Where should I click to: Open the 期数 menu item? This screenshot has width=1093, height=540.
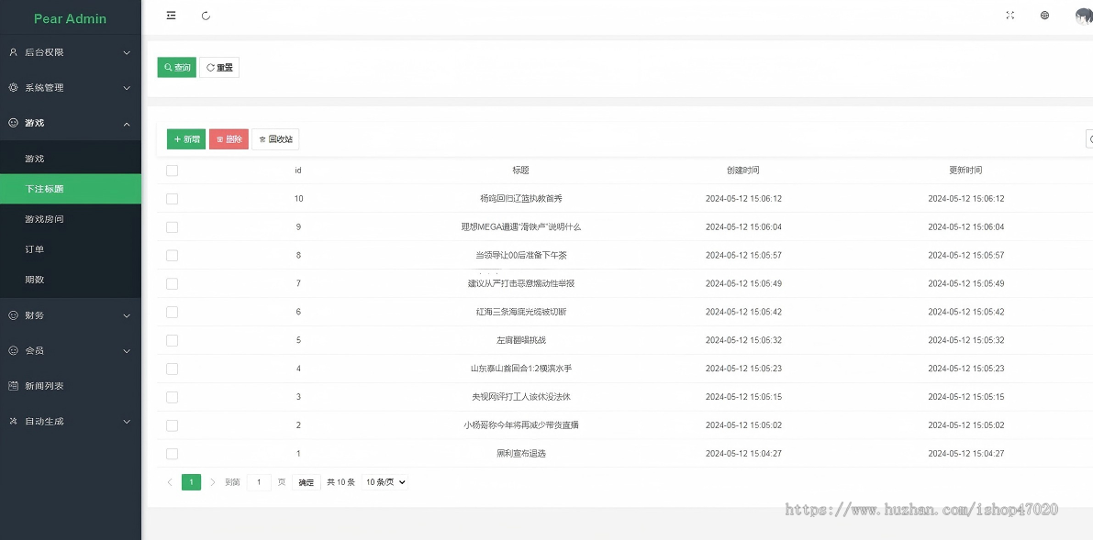tap(71, 280)
